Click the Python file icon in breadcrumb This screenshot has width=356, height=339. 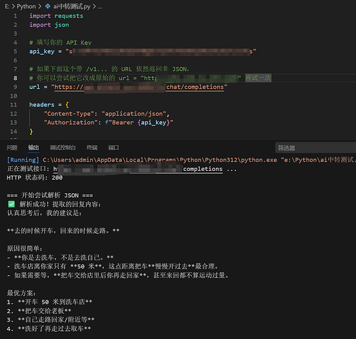tap(47, 6)
